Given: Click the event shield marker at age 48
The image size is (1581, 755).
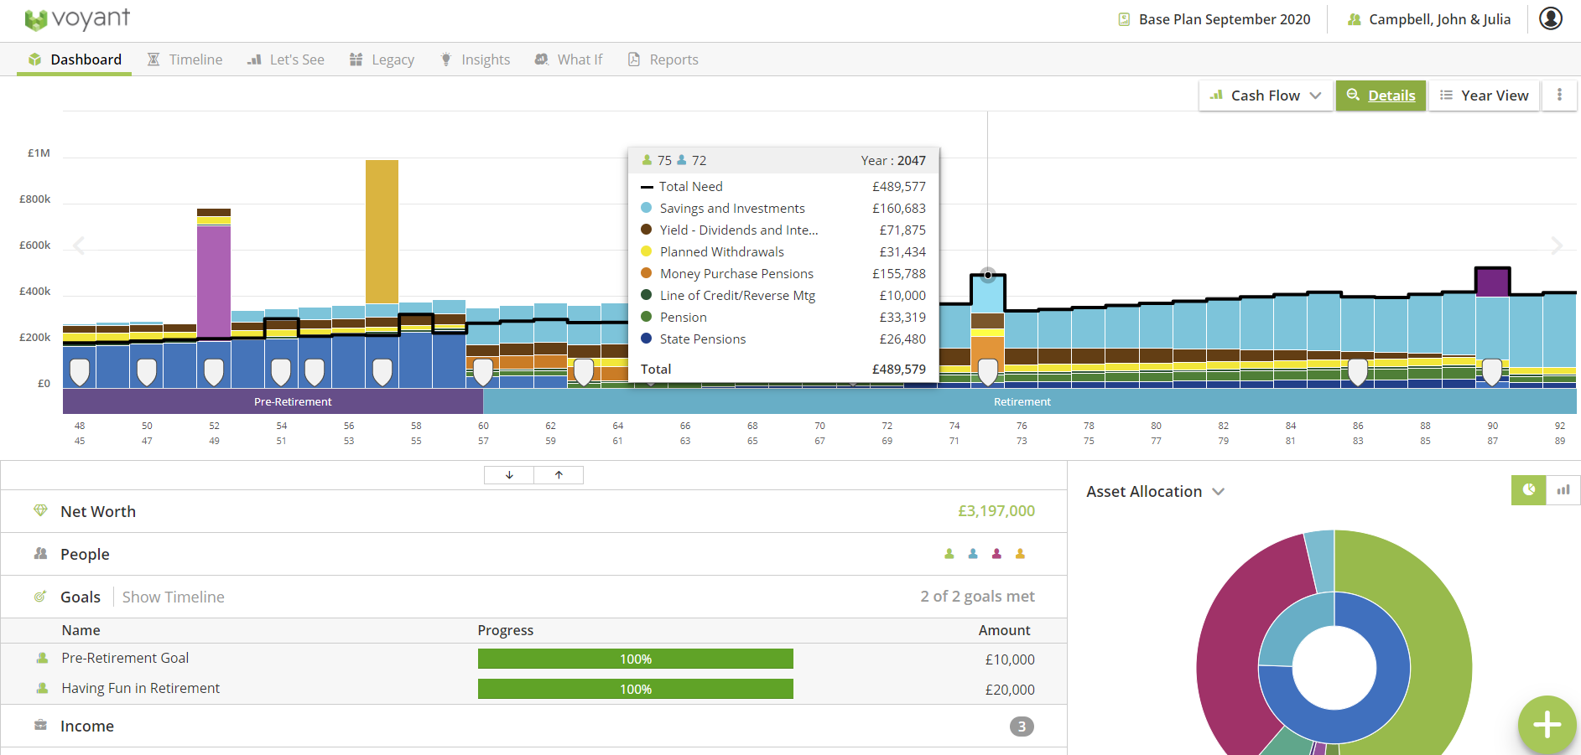Looking at the screenshot, I should [80, 371].
